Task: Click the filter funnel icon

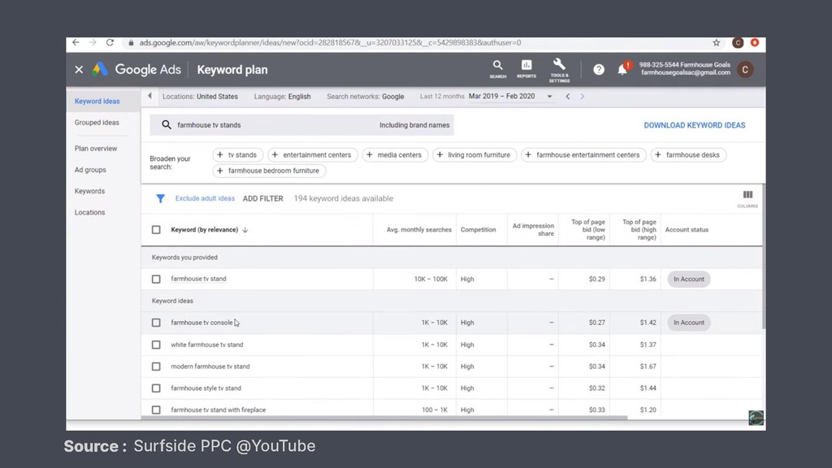Action: click(160, 198)
